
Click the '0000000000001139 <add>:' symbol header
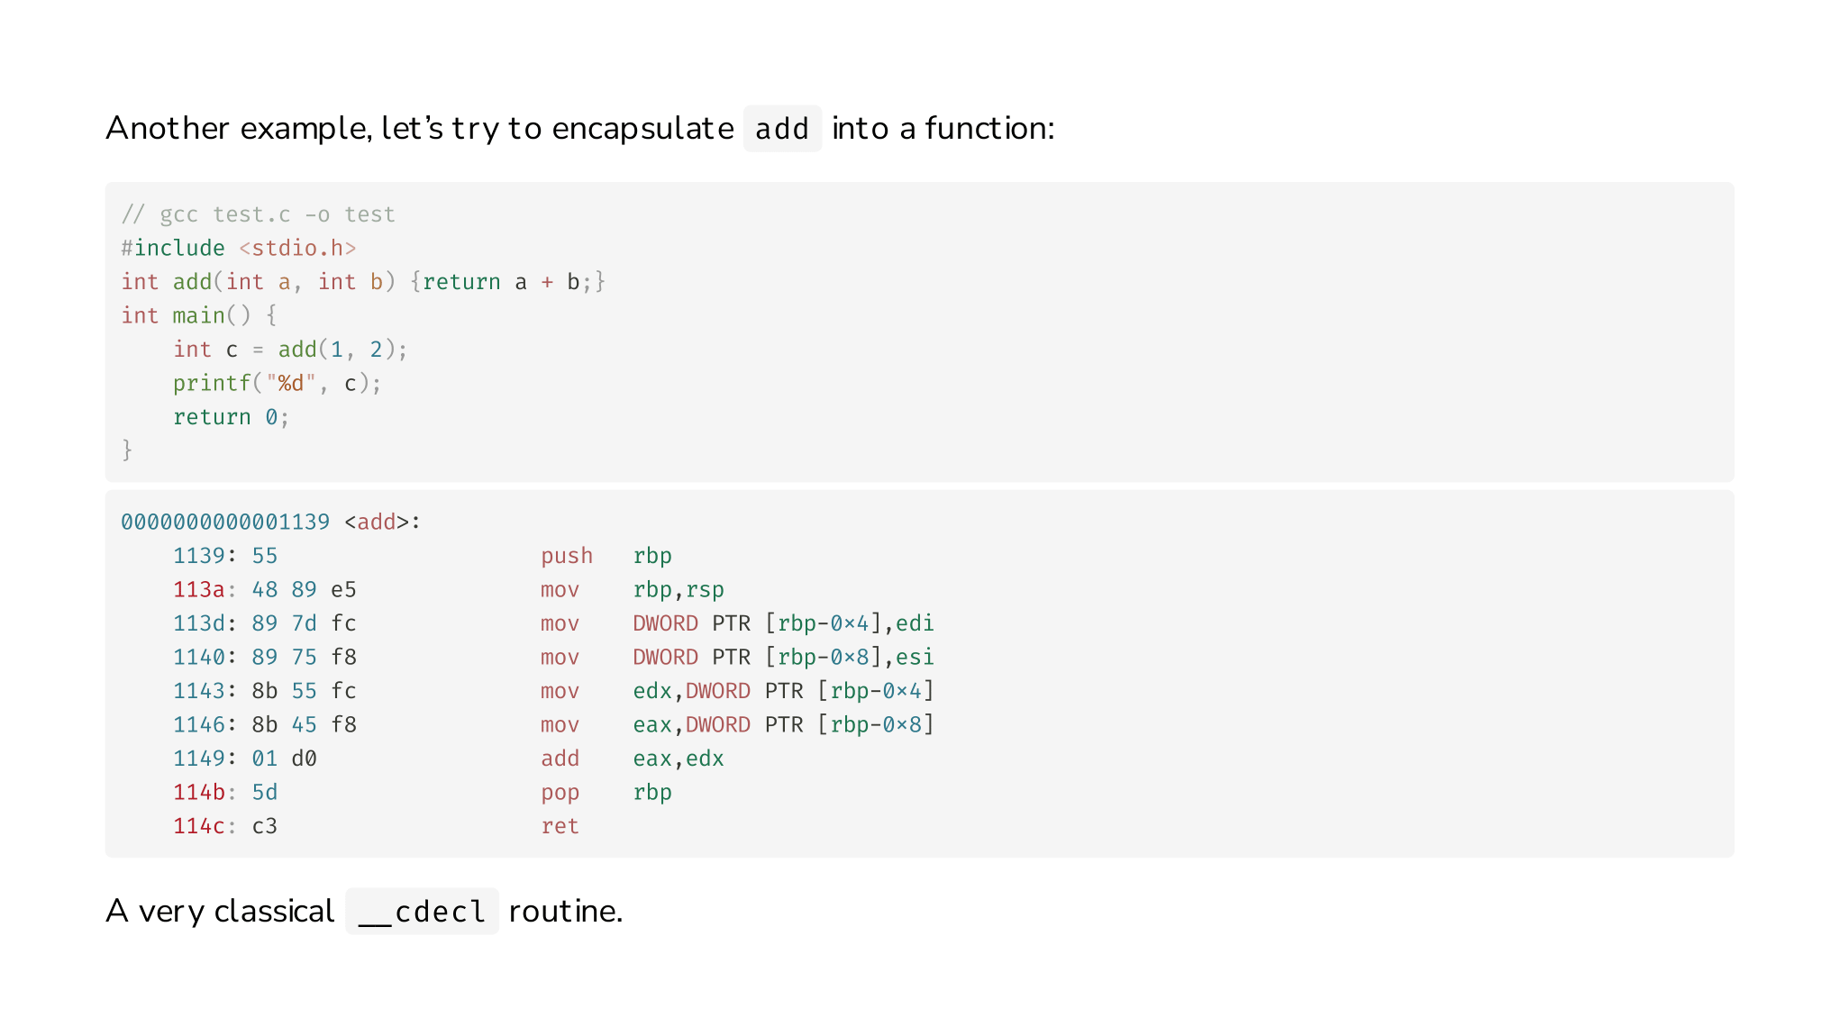(270, 522)
